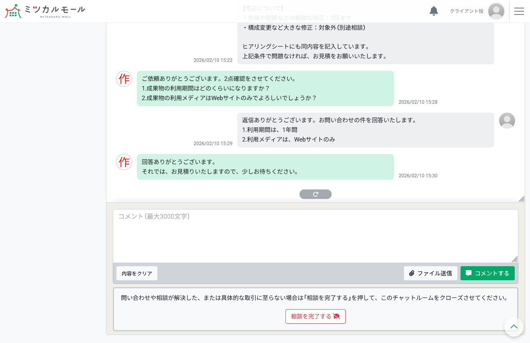530x343 pixels.
Task: Select the クライアント役 username text
Action: (466, 11)
